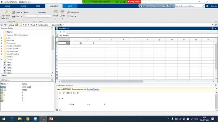Go forward in folder navigation arrow
Screen dimensions: 218x122
point(5,25)
